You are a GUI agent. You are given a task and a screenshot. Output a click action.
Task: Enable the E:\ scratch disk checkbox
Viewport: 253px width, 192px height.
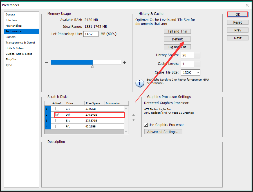(57, 120)
